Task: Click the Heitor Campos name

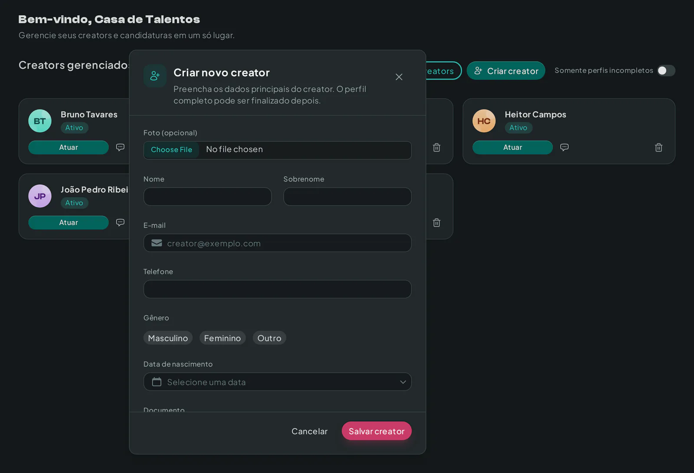Action: pyautogui.click(x=535, y=114)
